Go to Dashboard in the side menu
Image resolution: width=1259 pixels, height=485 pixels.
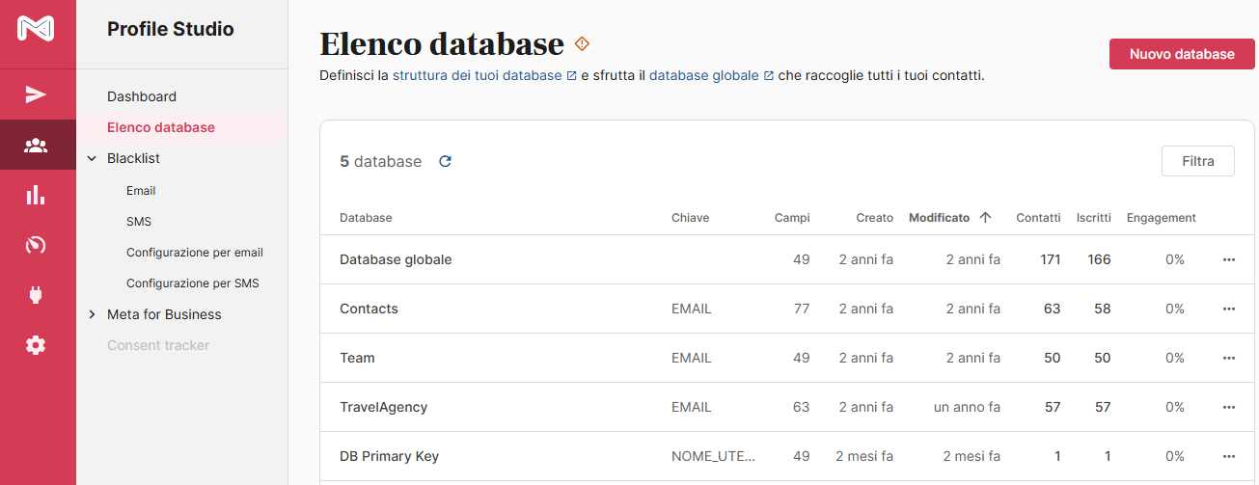142,96
